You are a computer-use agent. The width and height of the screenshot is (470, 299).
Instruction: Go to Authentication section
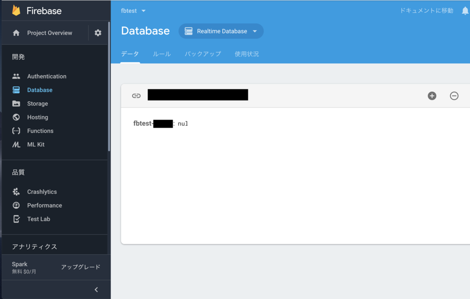point(47,77)
